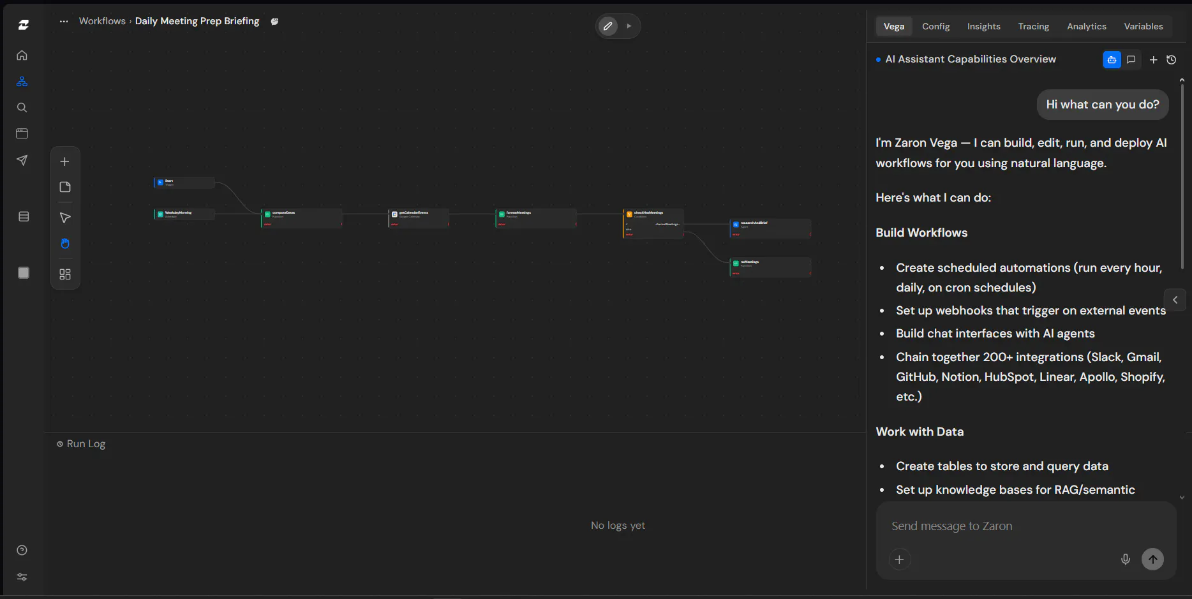
Task: Start a new chat with the plus icon
Action: [1154, 60]
